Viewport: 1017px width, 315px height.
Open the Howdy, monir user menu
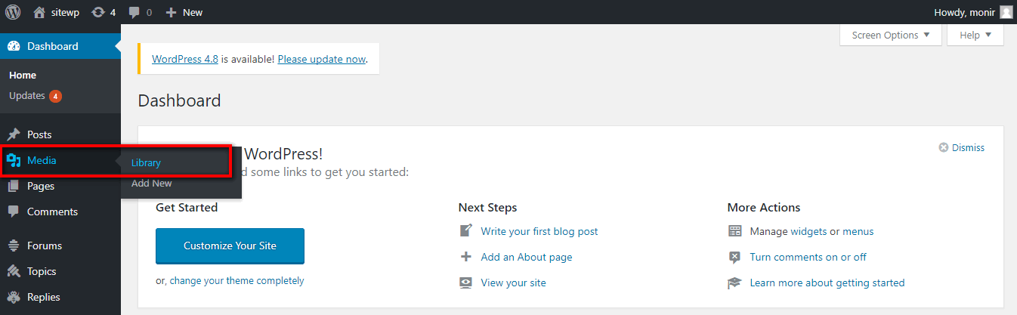pyautogui.click(x=973, y=12)
